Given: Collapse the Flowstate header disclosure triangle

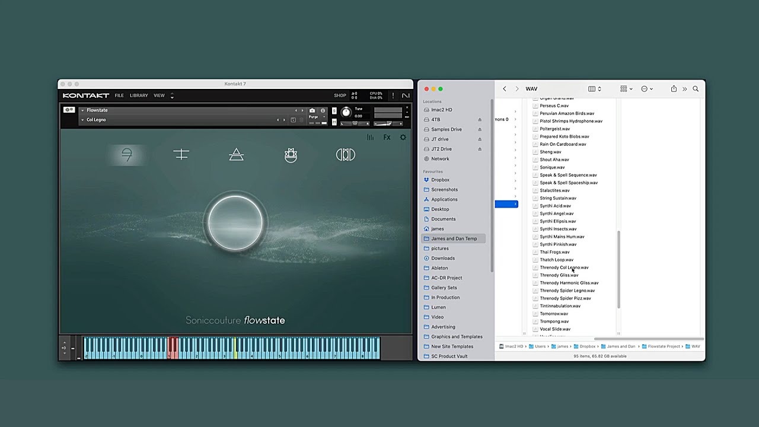Looking at the screenshot, I should (84, 110).
